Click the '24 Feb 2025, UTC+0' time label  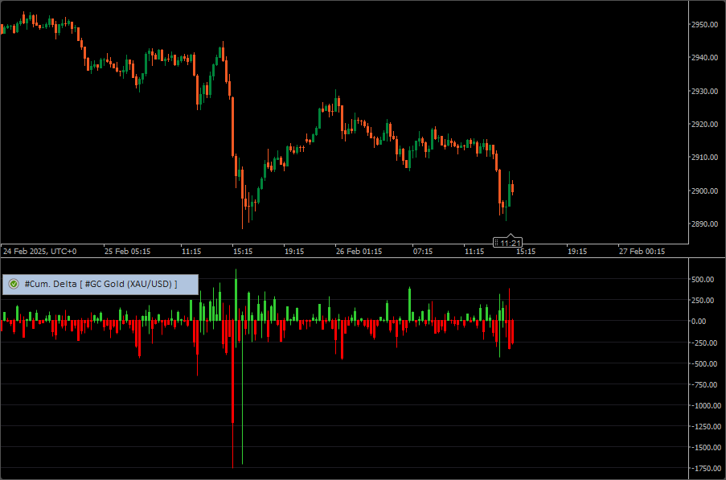(39, 251)
